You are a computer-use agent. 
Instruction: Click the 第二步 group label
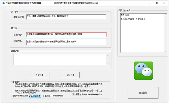[x=14, y=29]
